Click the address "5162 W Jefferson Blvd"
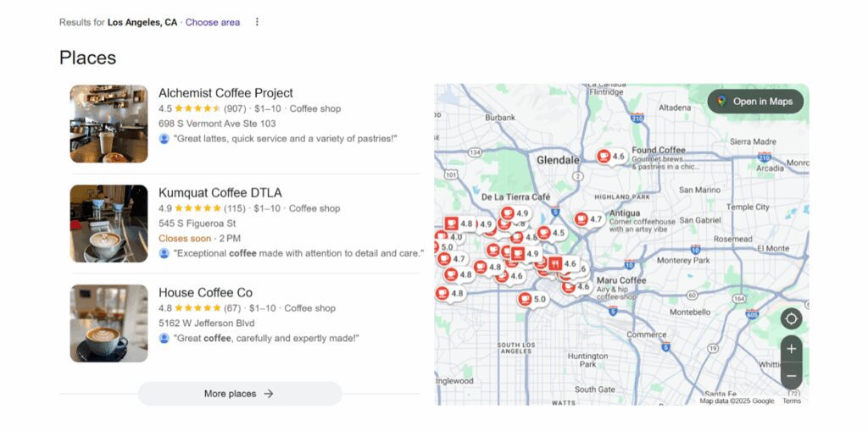The height and width of the screenshot is (431, 868). 207,323
